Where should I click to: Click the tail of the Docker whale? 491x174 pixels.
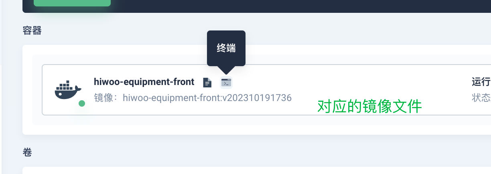78,89
